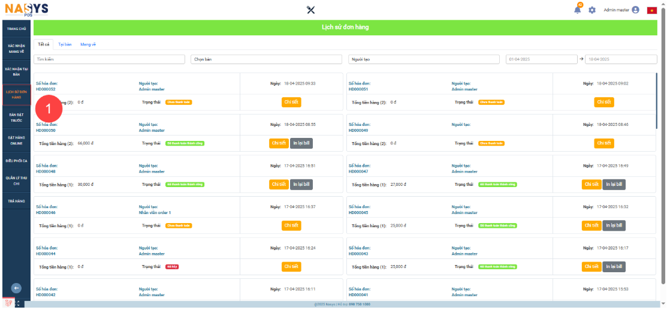Click In lại bill for order HD000050
Screen dimensions: 667x310
tap(301, 143)
